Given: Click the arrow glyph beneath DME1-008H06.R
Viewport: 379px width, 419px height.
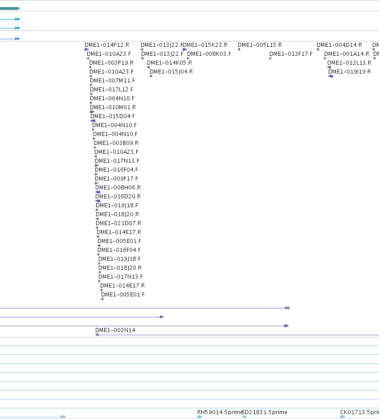Looking at the screenshot, I should (98, 192).
